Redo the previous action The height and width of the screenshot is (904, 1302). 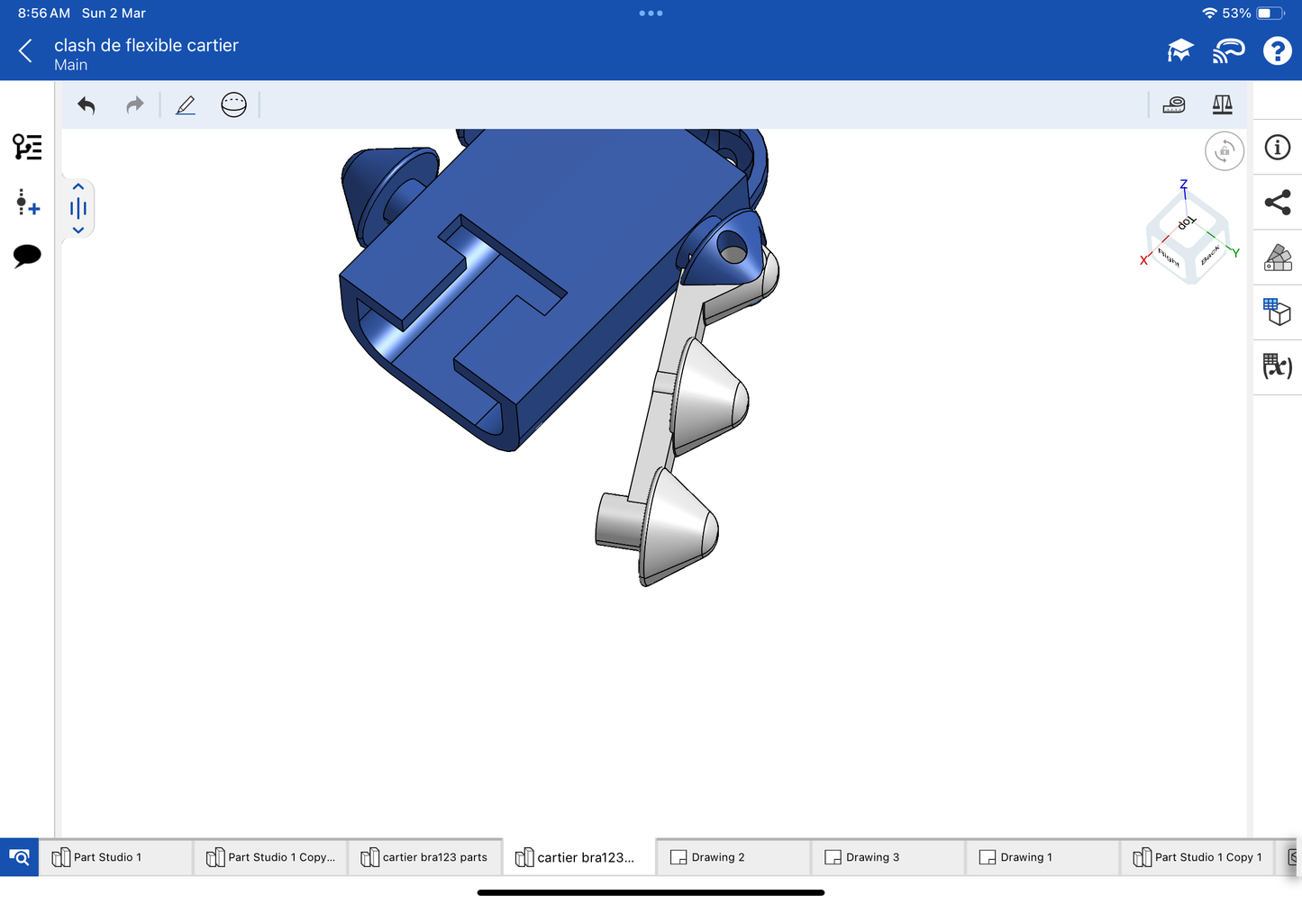coord(134,105)
